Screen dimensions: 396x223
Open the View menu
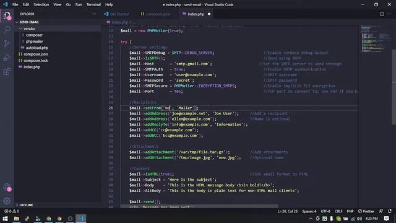click(58, 4)
